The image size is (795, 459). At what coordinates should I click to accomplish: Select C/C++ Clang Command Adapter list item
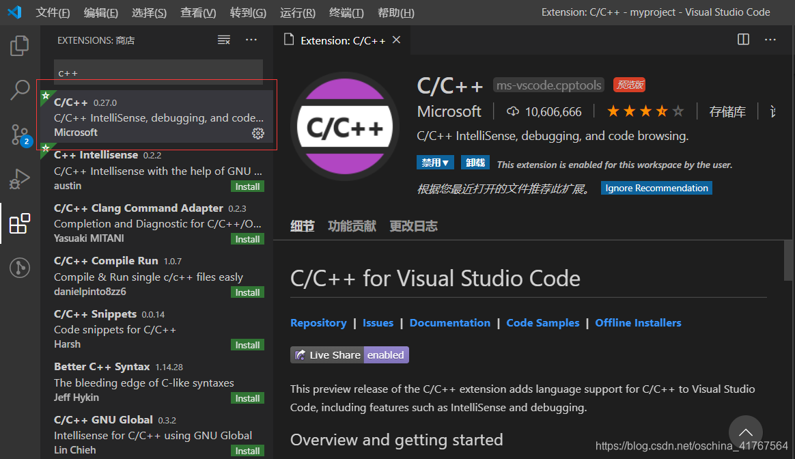coord(157,223)
